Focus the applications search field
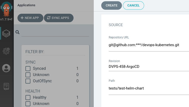Viewport: 189px width, 107px height. pos(55,33)
